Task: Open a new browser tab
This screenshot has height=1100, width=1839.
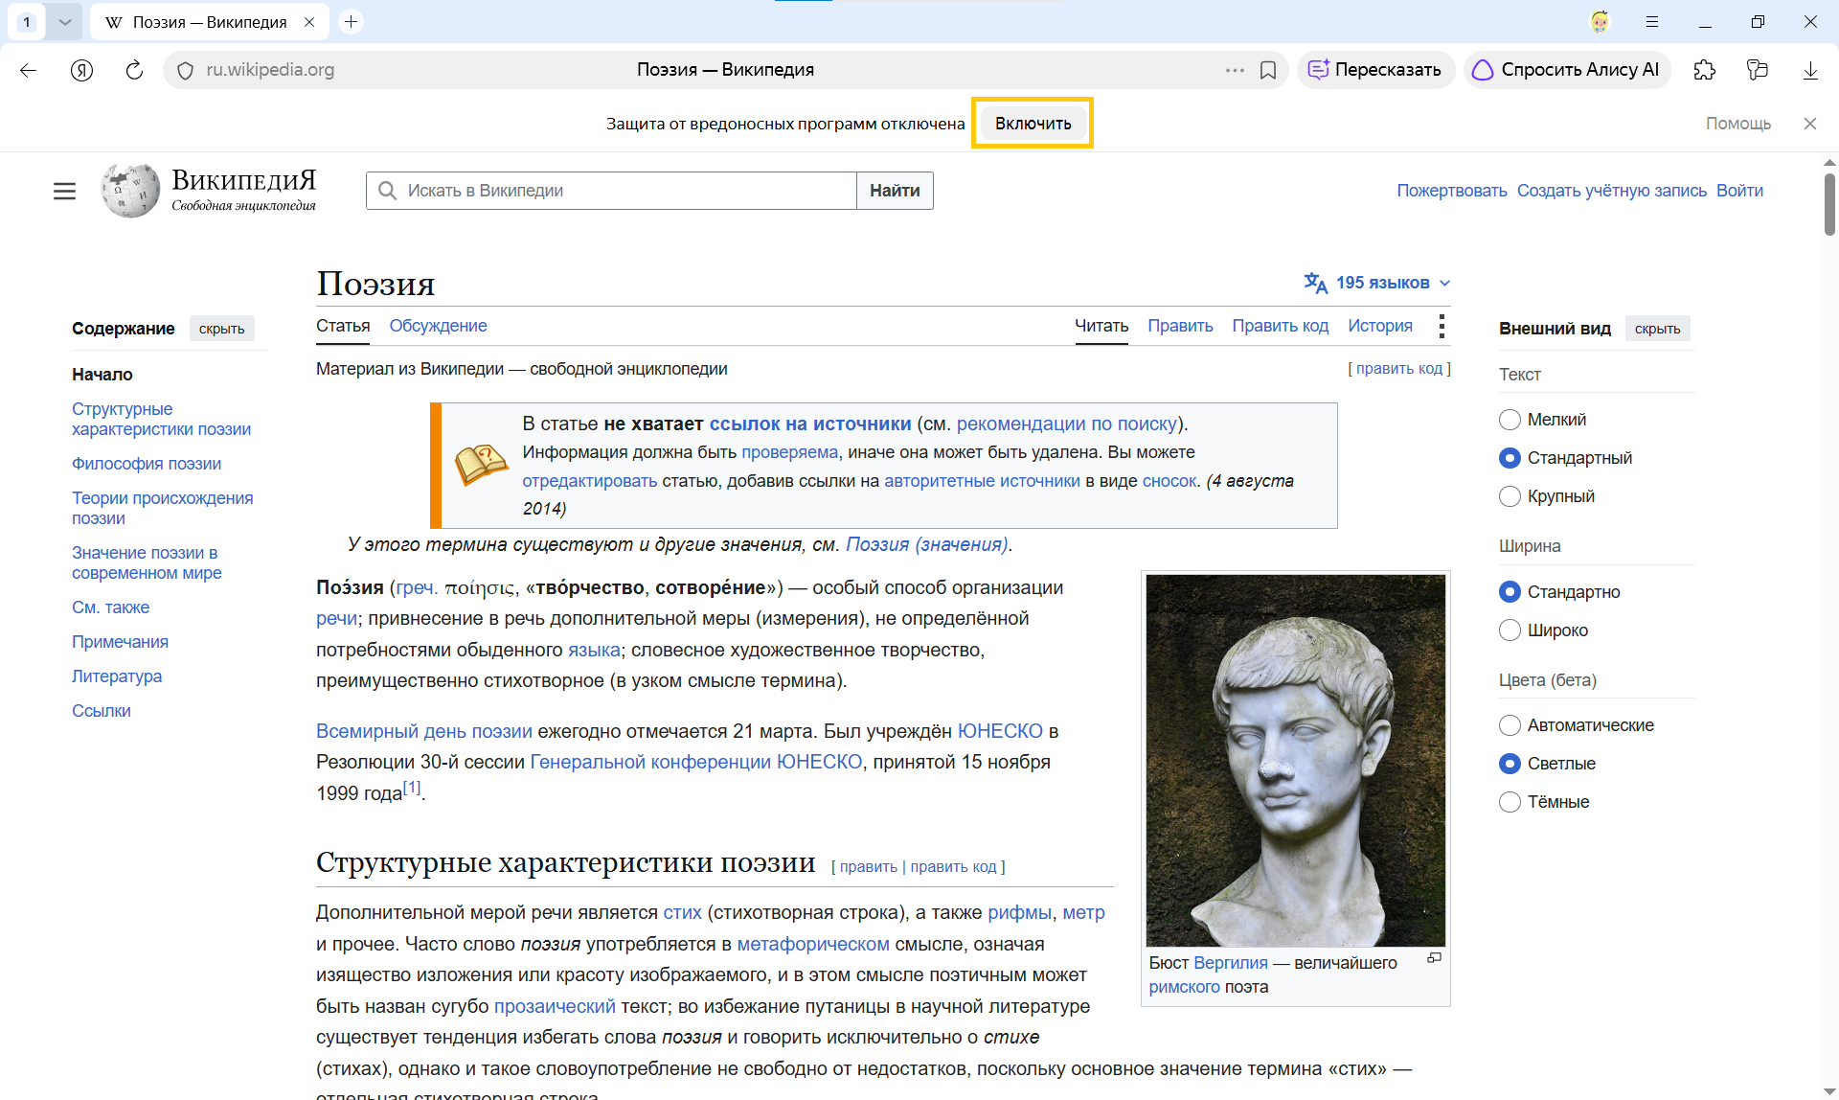Action: click(352, 21)
